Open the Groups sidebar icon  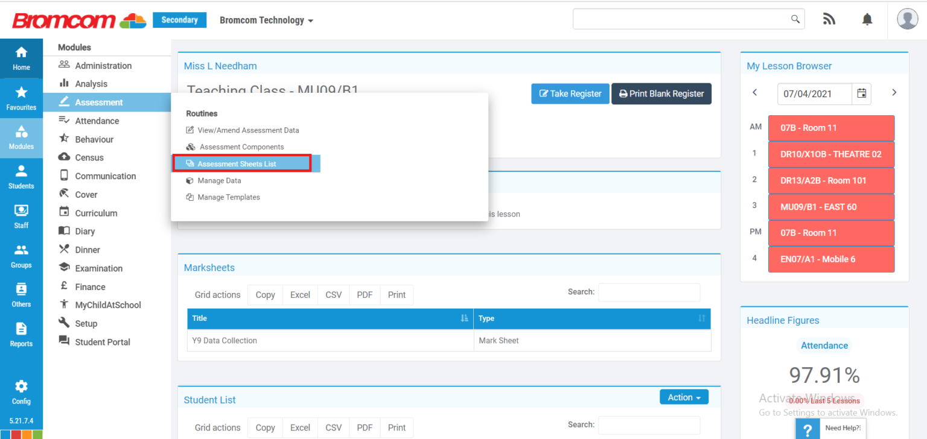coord(21,256)
